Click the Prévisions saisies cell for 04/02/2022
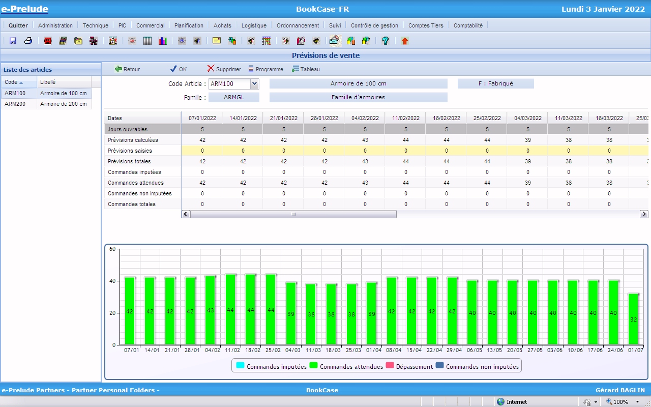Image resolution: width=651 pixels, height=407 pixels. [365, 151]
